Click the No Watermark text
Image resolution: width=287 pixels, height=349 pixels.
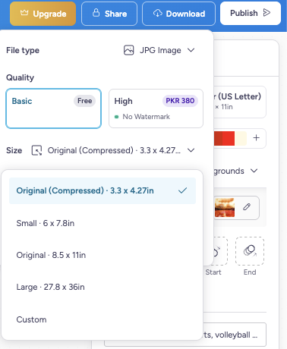tap(146, 117)
